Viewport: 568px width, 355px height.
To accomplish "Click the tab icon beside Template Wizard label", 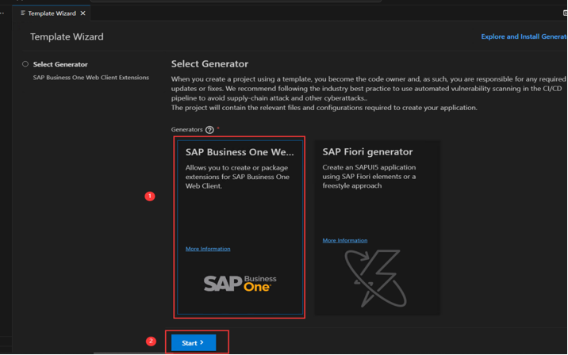I will (23, 13).
